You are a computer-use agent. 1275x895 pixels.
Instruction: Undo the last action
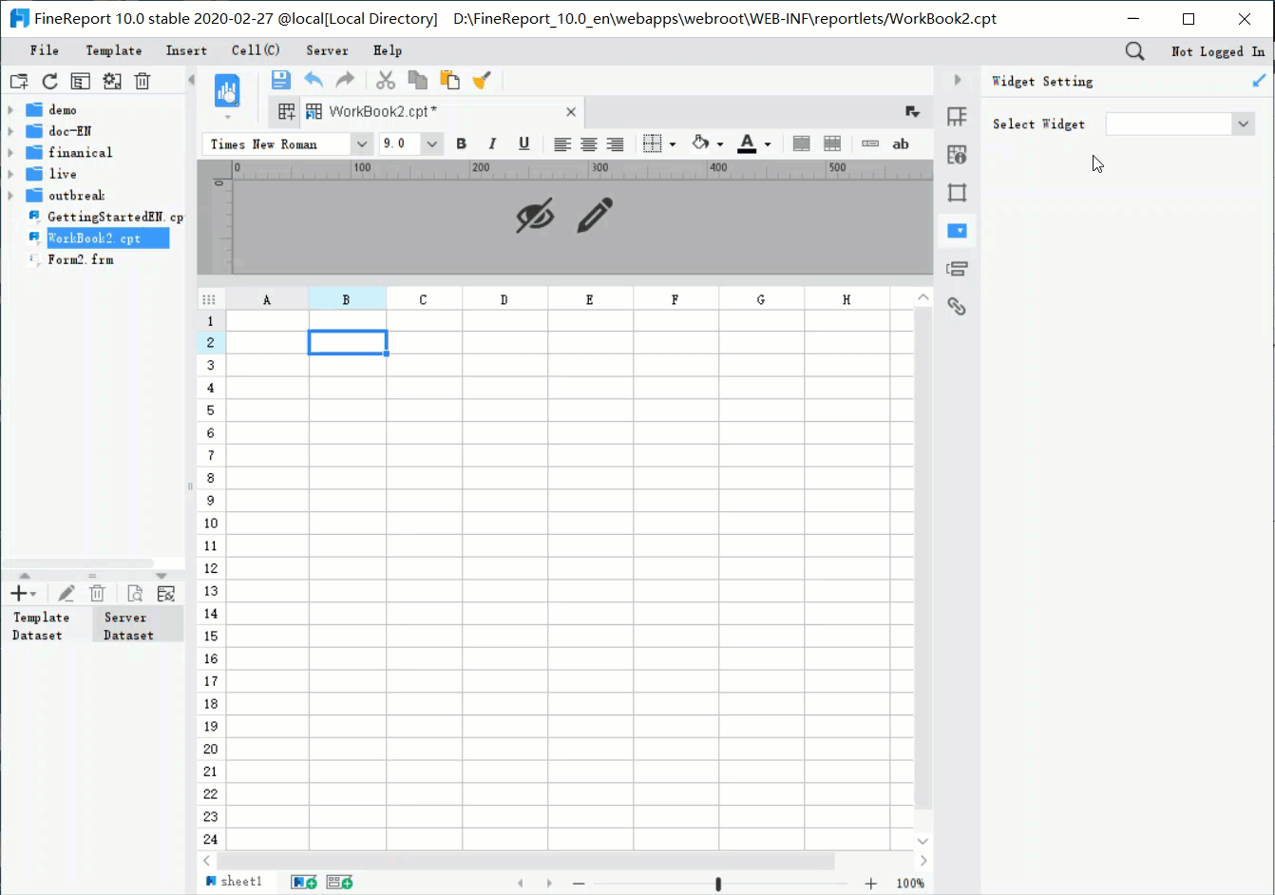tap(314, 80)
